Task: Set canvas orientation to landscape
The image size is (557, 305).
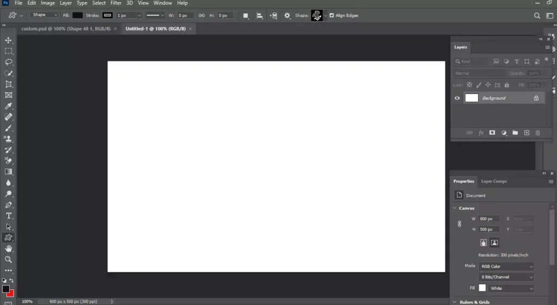Action: pos(494,242)
